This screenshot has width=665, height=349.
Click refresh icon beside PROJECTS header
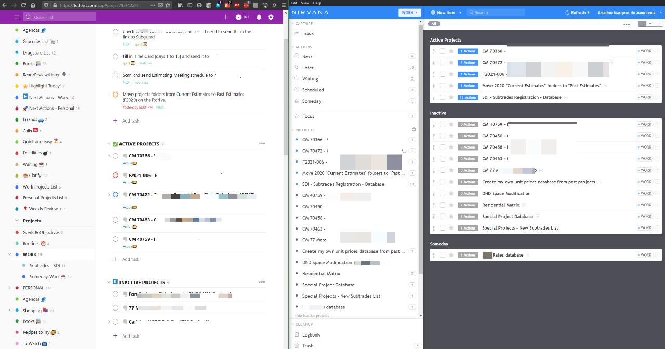coord(414,130)
